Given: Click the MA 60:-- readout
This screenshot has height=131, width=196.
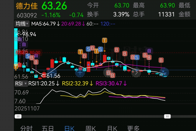Looking at the screenshot, I should (92, 24).
